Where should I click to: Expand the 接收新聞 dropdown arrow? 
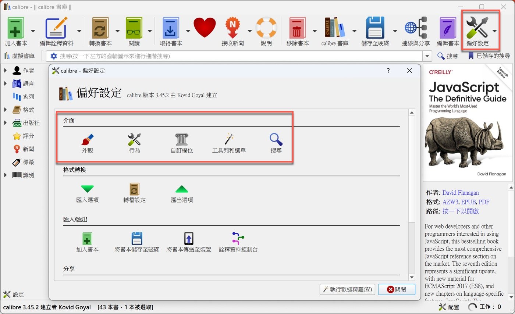coord(249,31)
